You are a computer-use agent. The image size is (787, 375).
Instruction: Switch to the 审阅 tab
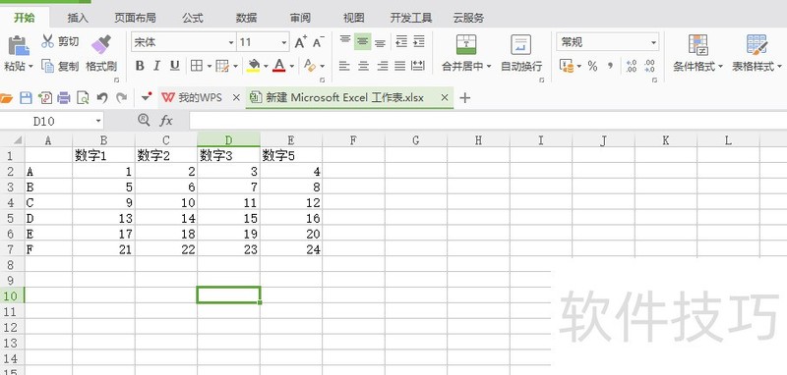pos(300,18)
